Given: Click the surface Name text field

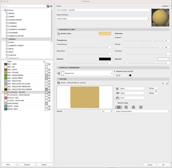Looking at the screenshot, I should [x=103, y=10].
